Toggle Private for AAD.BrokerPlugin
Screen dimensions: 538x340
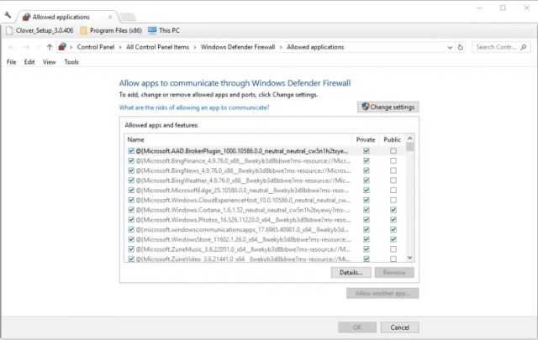coord(367,151)
